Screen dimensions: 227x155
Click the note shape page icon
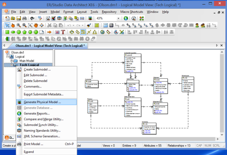[x=42, y=32]
